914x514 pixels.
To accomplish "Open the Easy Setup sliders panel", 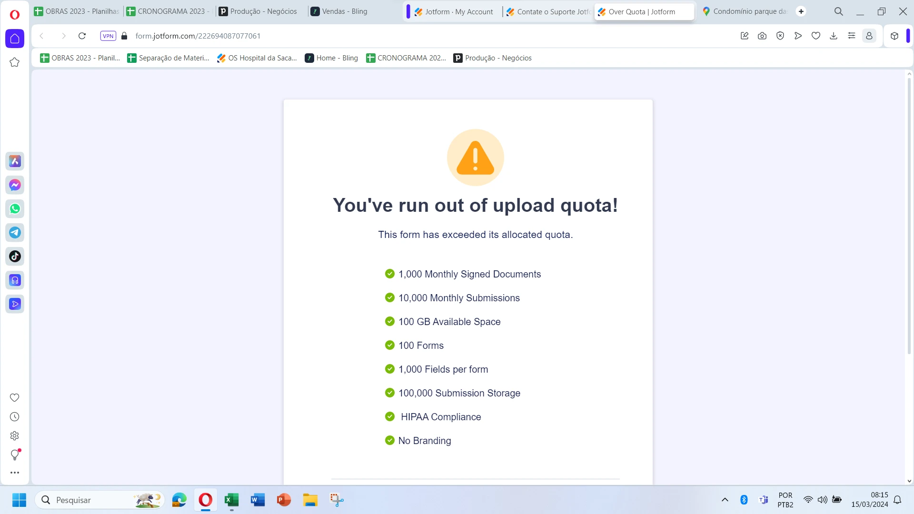I will tap(852, 36).
